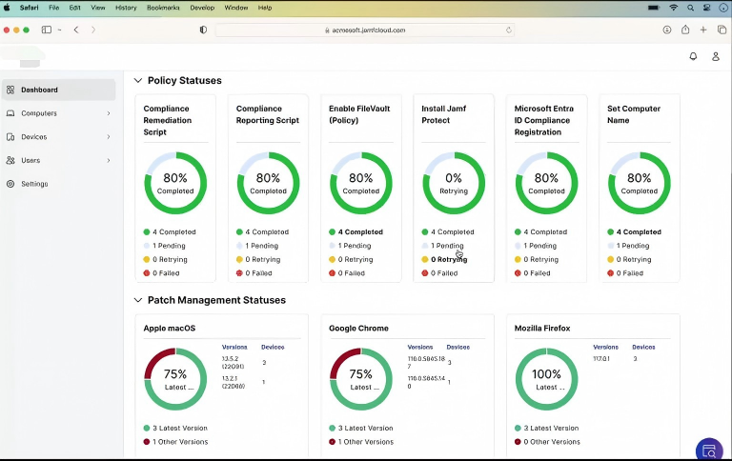Click the Google Chrome 75% donut chart

tap(361, 379)
